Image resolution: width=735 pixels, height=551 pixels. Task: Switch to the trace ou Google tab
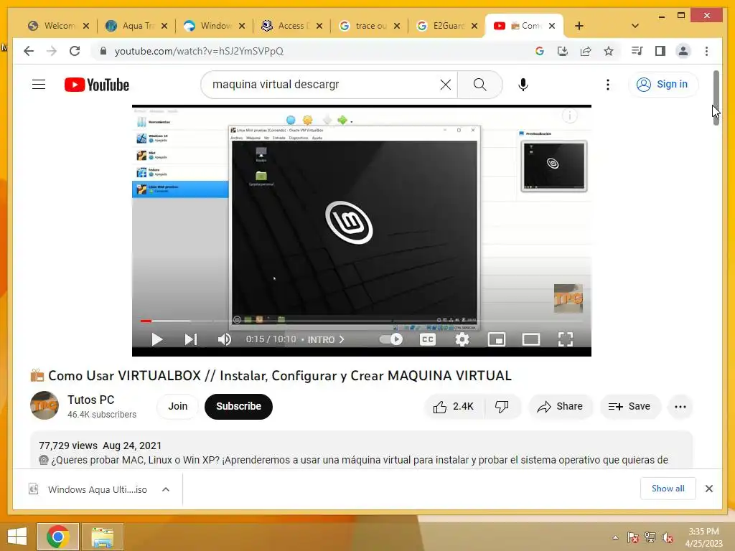coord(370,26)
